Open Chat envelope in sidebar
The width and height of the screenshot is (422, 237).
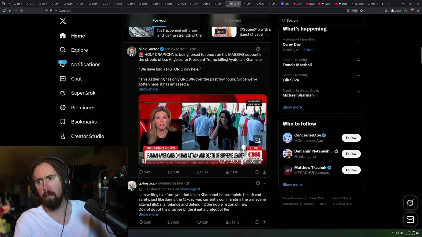click(63, 79)
